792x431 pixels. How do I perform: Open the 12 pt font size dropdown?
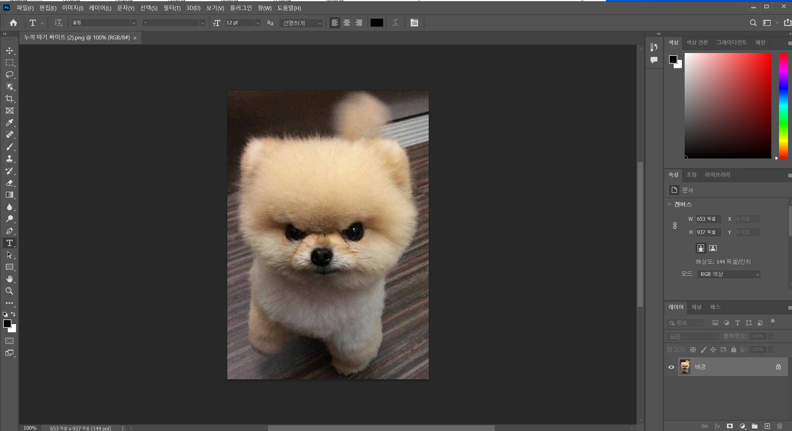258,23
